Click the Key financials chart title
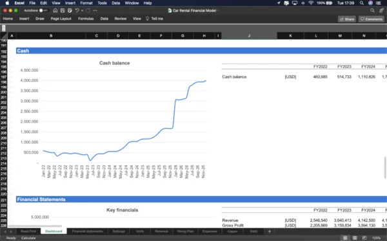Screen dimensions: 387x241 122,210
